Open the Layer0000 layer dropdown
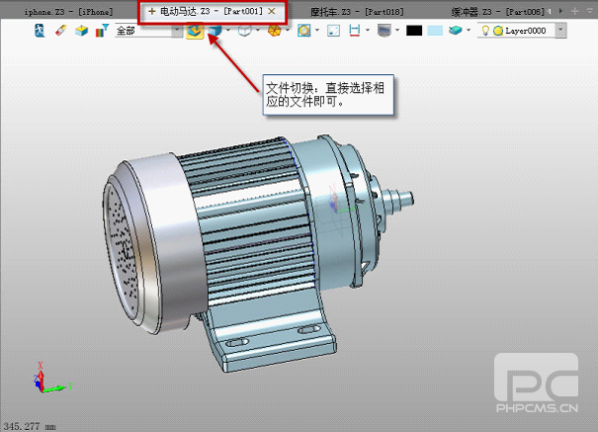598x432 pixels. [561, 31]
